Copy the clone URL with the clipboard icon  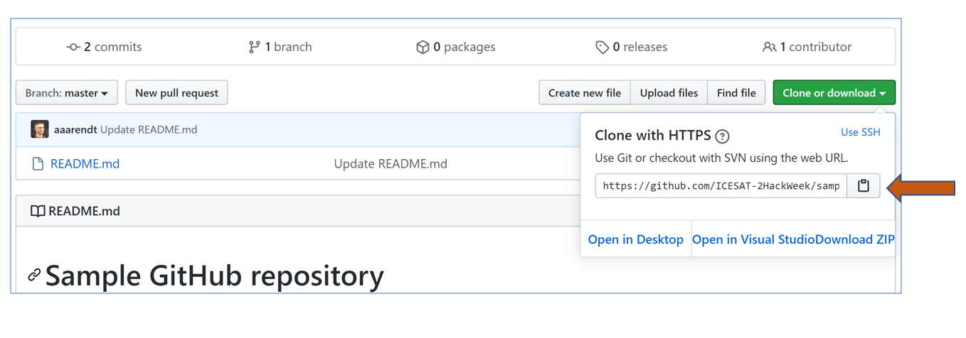click(x=863, y=186)
